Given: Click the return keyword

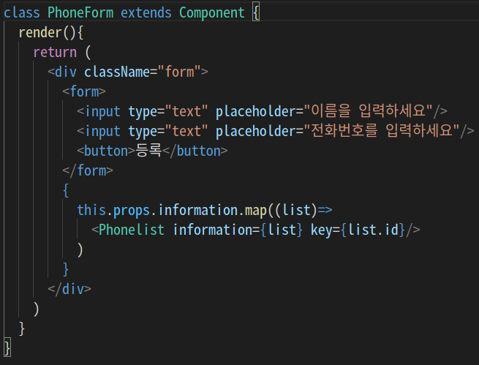Looking at the screenshot, I should pos(55,52).
